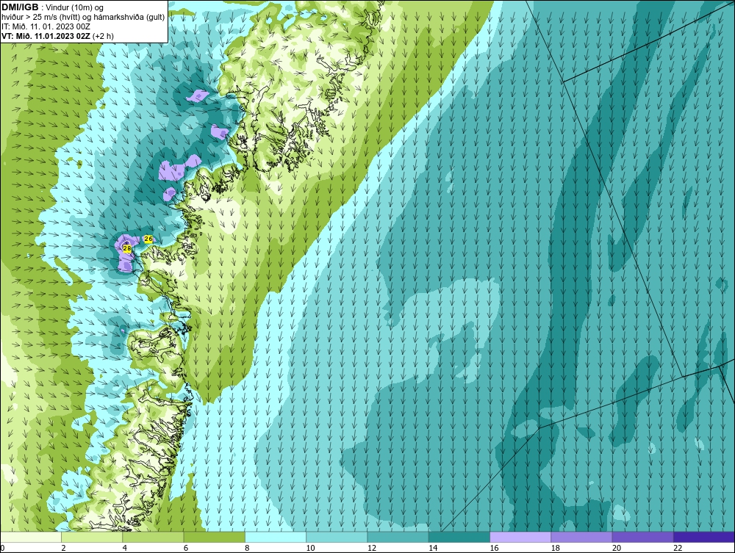Image resolution: width=735 pixels, height=553 pixels.
Task: Click the 18–20 m/s purple legend swatch
Action: (581, 537)
